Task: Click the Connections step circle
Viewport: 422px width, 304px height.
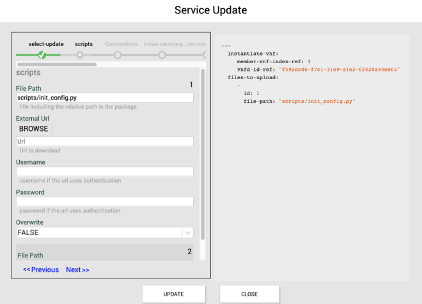Action: point(118,55)
